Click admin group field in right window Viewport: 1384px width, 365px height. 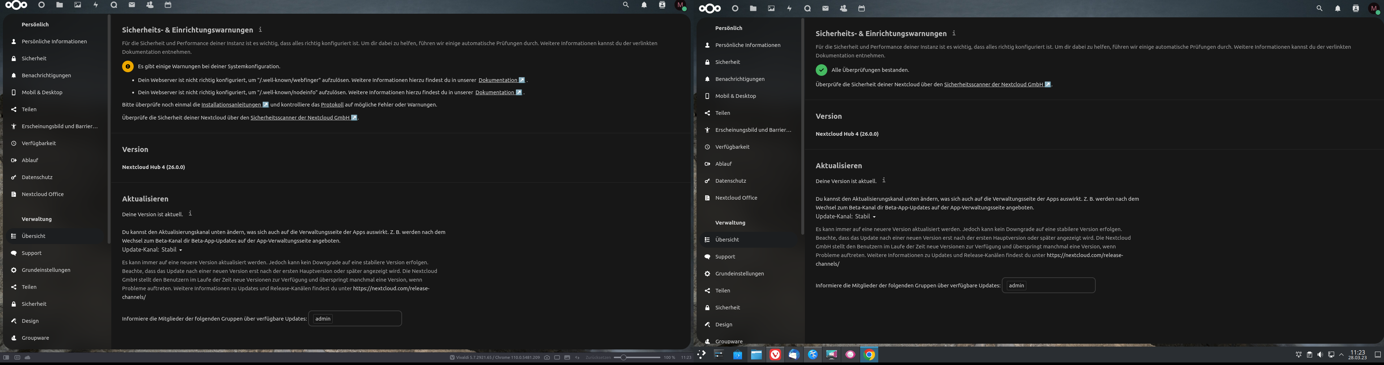(1049, 285)
